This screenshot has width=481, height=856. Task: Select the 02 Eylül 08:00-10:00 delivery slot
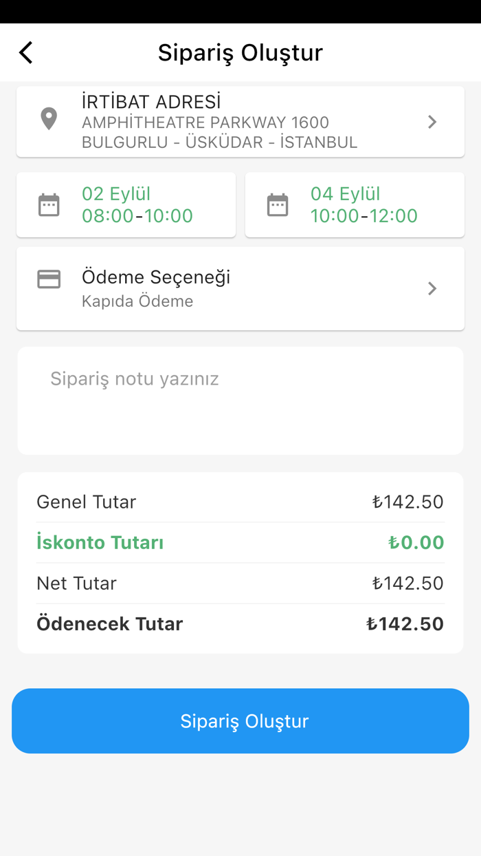(x=126, y=204)
